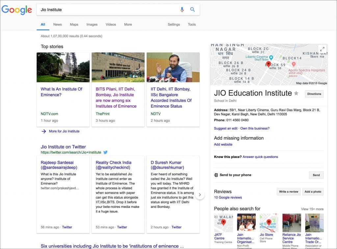
Task: Click the blue arrow beside More for Jio Institute
Action: click(44, 131)
